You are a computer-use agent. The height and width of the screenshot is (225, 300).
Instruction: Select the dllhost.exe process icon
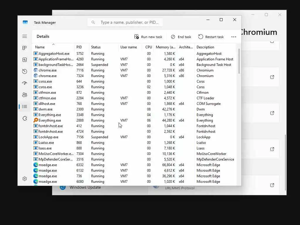35,103
